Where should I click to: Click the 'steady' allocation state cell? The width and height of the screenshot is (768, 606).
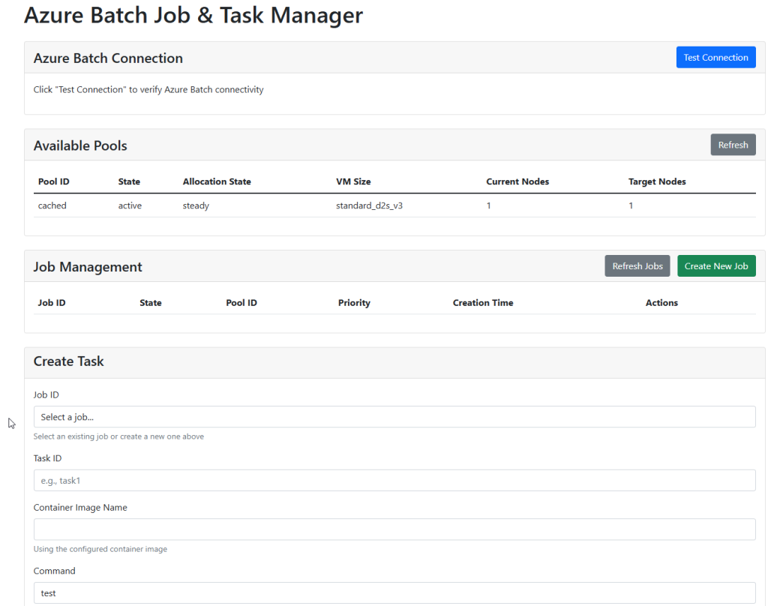pos(196,205)
